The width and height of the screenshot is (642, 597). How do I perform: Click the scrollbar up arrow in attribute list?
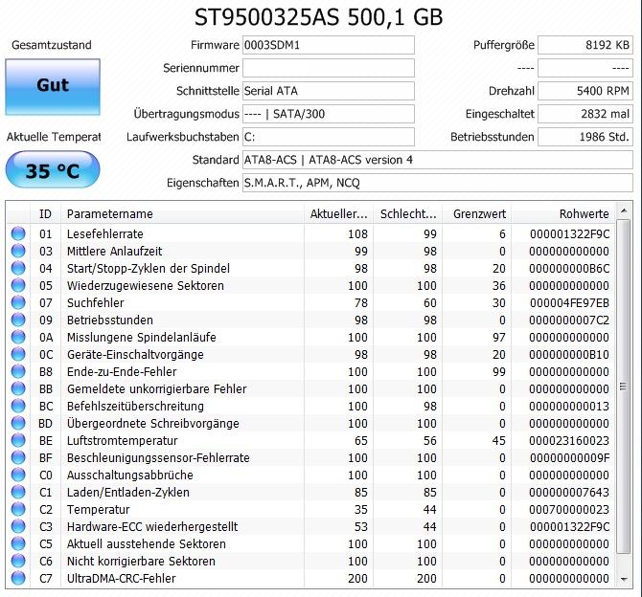tap(624, 211)
